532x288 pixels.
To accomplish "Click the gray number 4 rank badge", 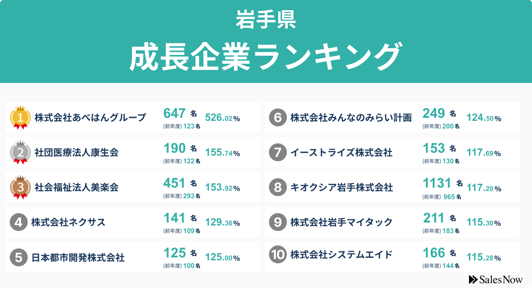I will pyautogui.click(x=18, y=222).
